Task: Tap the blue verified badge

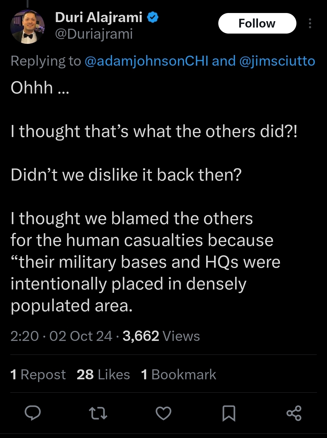Action: pos(153,17)
